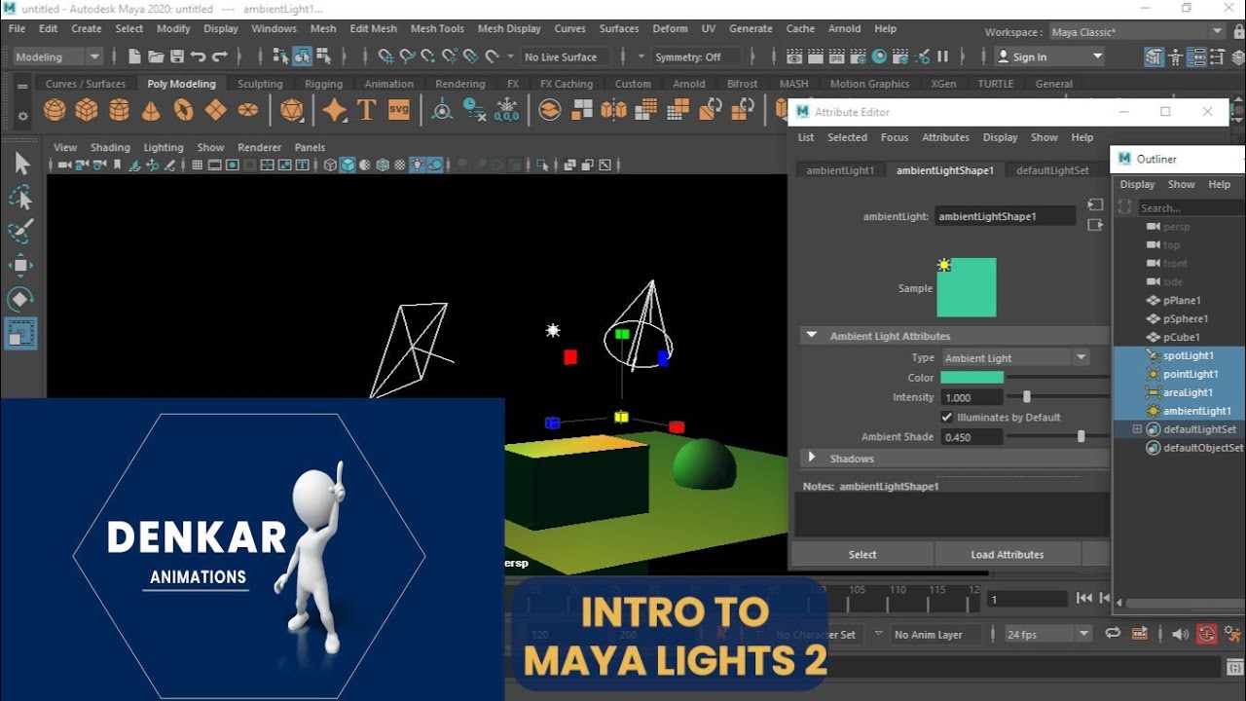Click the Redo arrow icon
The image size is (1246, 701).
(220, 56)
